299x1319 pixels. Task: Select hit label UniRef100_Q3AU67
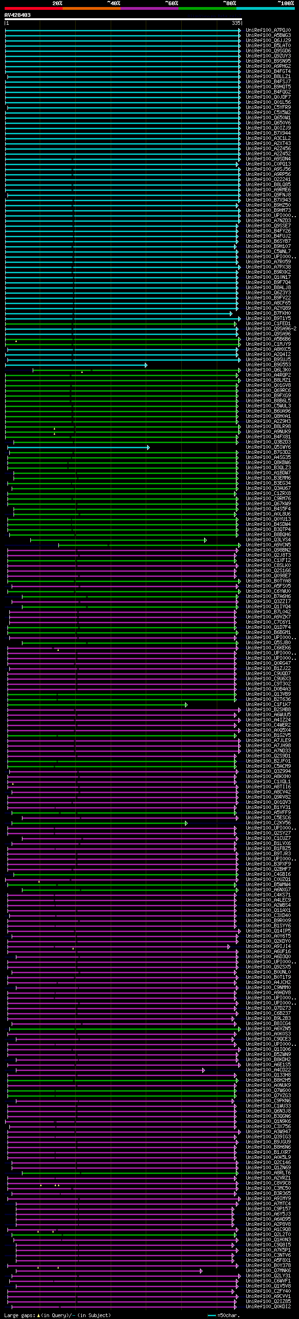coord(268,488)
